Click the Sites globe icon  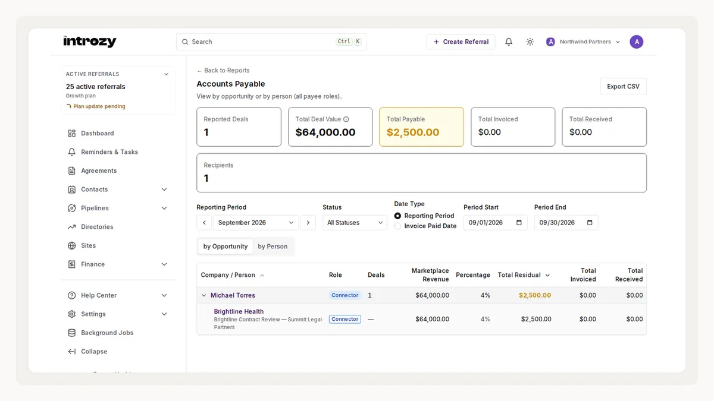coord(72,245)
